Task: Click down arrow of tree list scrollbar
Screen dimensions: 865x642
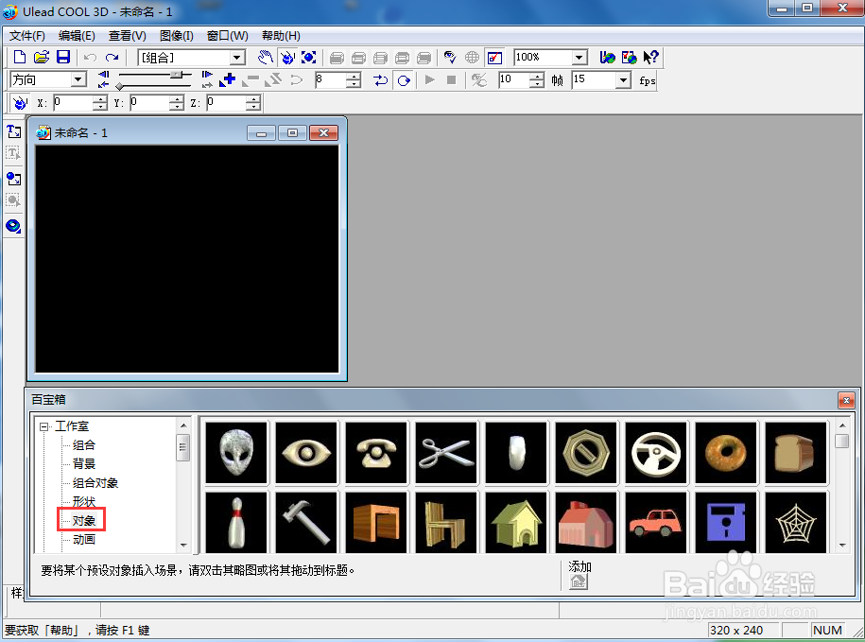Action: 183,545
